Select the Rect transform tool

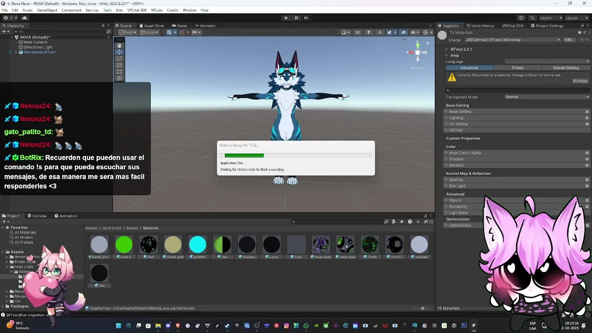point(119,71)
